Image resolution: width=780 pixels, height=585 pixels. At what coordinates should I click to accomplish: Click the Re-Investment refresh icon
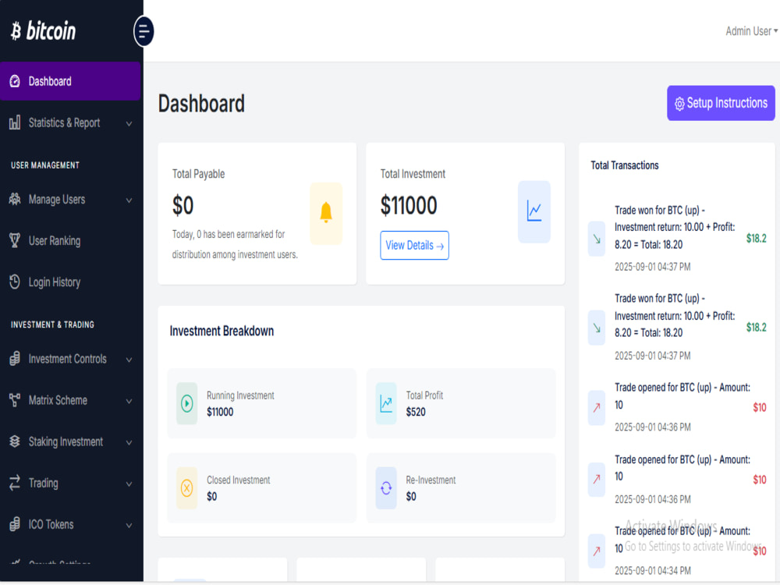pyautogui.click(x=386, y=488)
